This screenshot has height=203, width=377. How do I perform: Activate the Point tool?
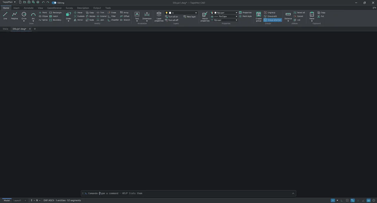[43, 13]
